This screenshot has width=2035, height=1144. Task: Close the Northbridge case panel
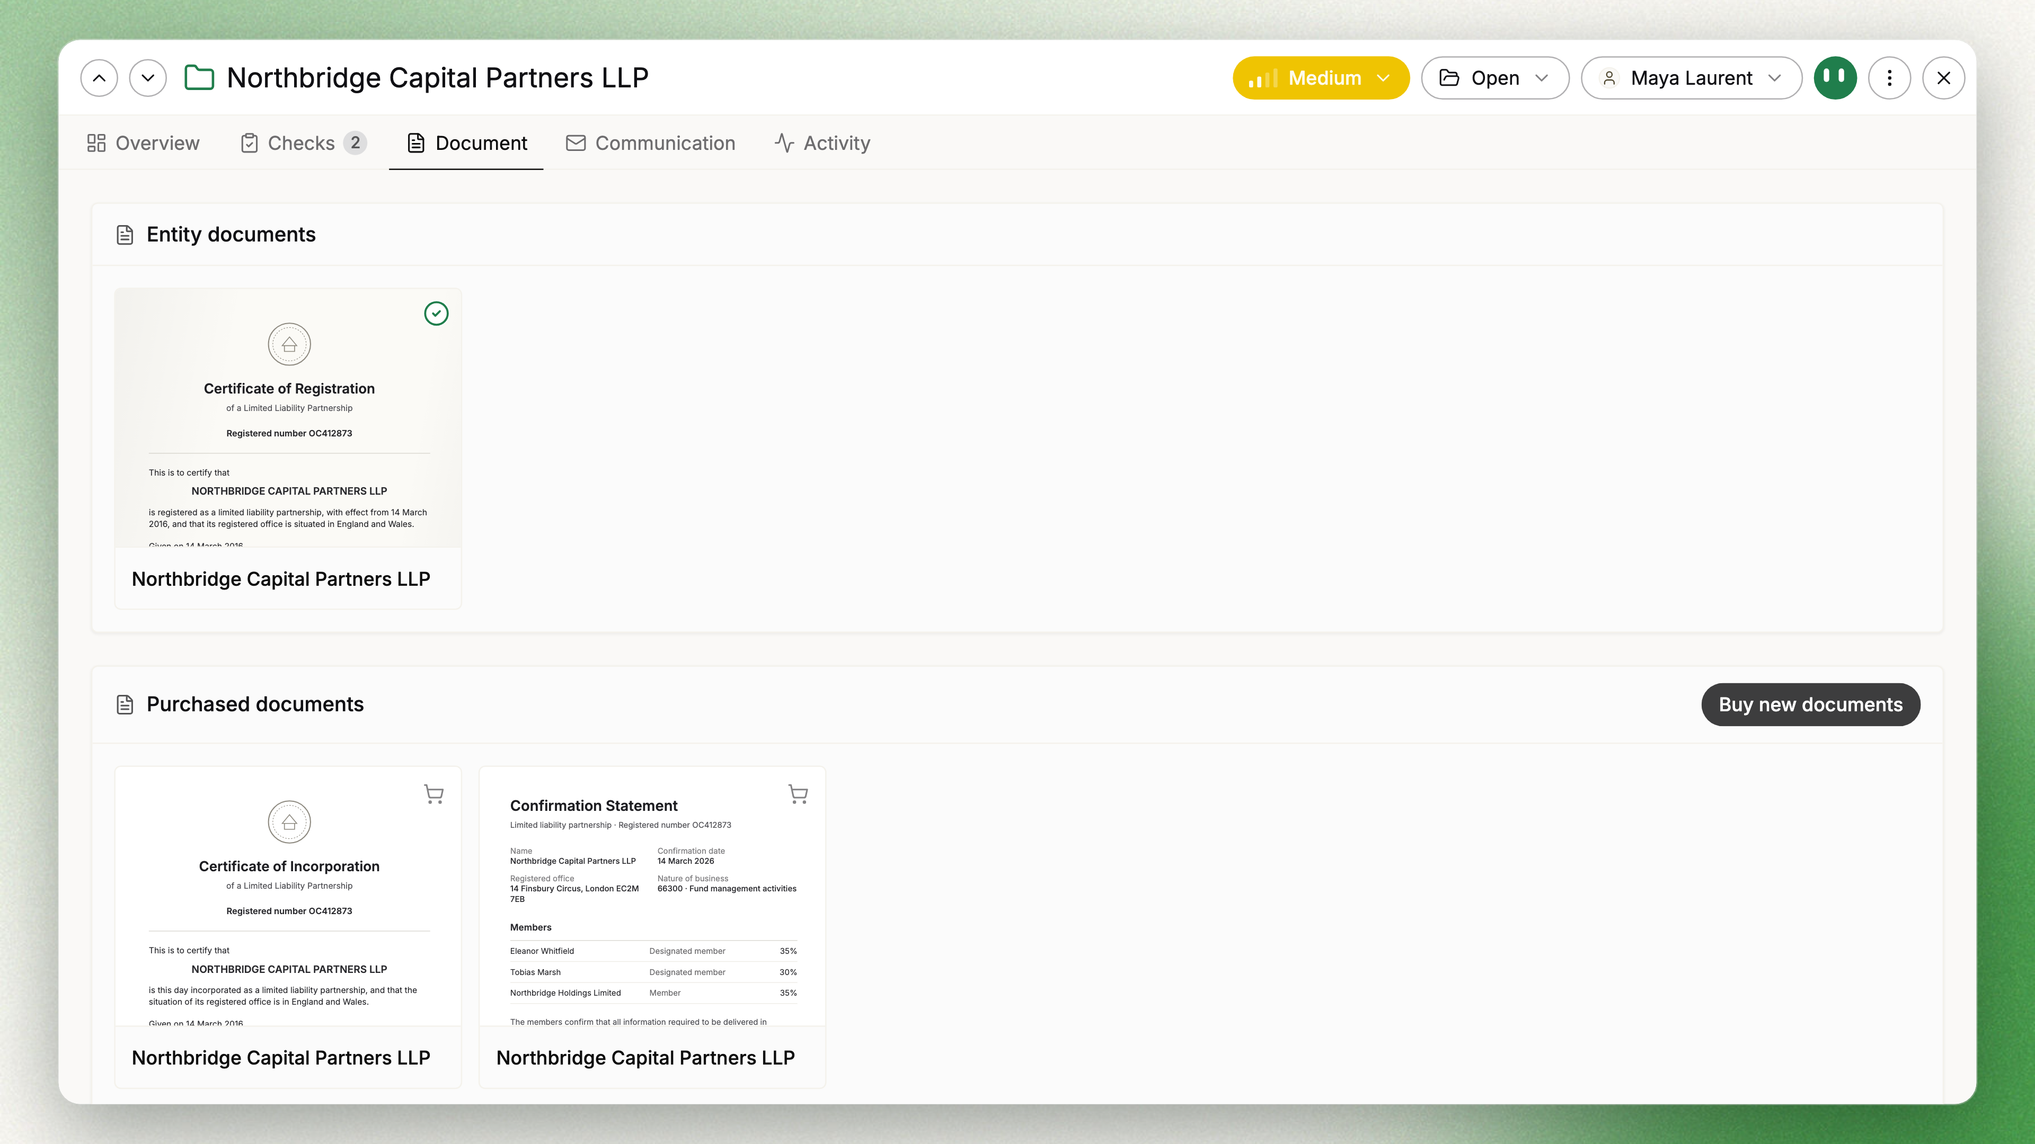[1944, 77]
